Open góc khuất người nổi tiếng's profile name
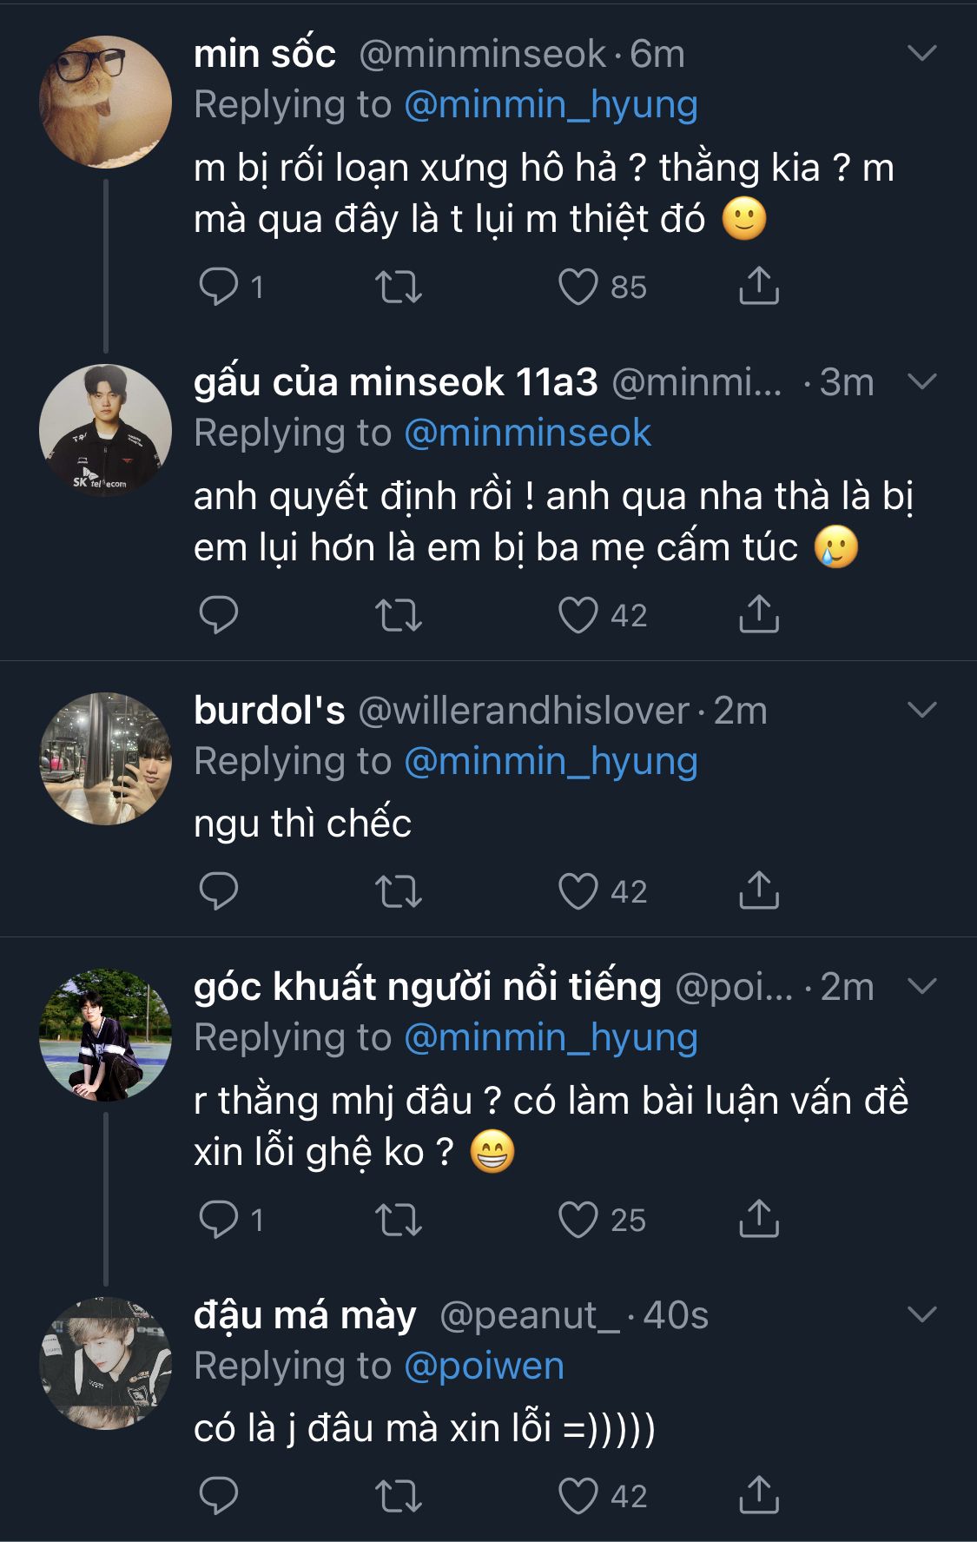 (x=427, y=987)
